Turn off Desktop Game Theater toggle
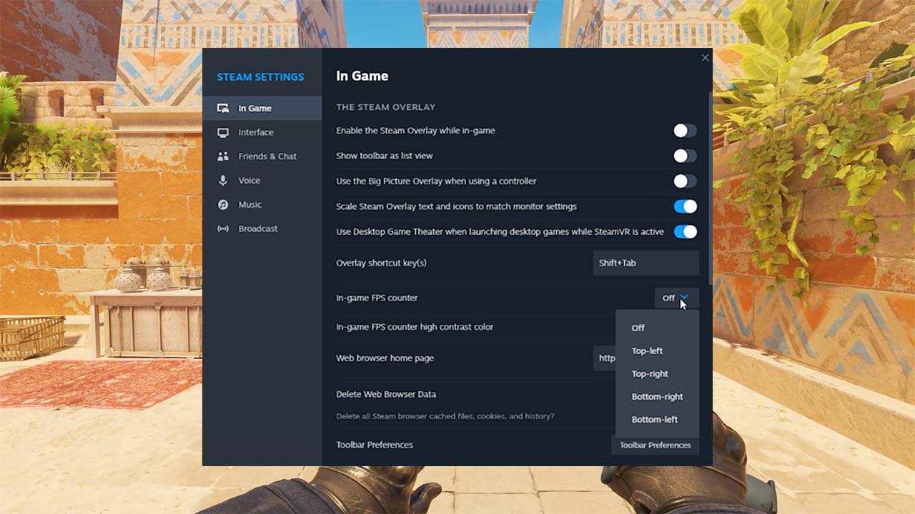 pyautogui.click(x=684, y=232)
